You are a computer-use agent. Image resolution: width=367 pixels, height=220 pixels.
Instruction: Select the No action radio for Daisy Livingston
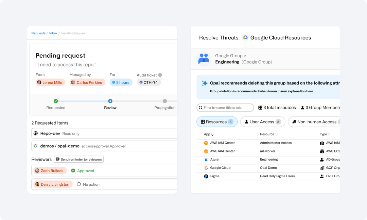tap(78, 184)
